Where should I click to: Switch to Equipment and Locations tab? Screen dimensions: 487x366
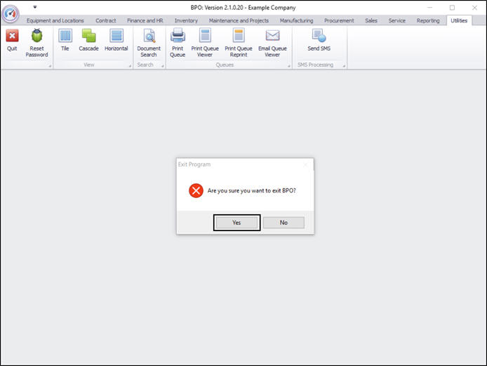pyautogui.click(x=55, y=20)
